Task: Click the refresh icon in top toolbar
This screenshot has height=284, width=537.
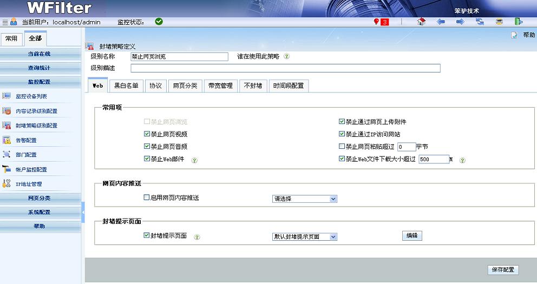Action: 480,22
